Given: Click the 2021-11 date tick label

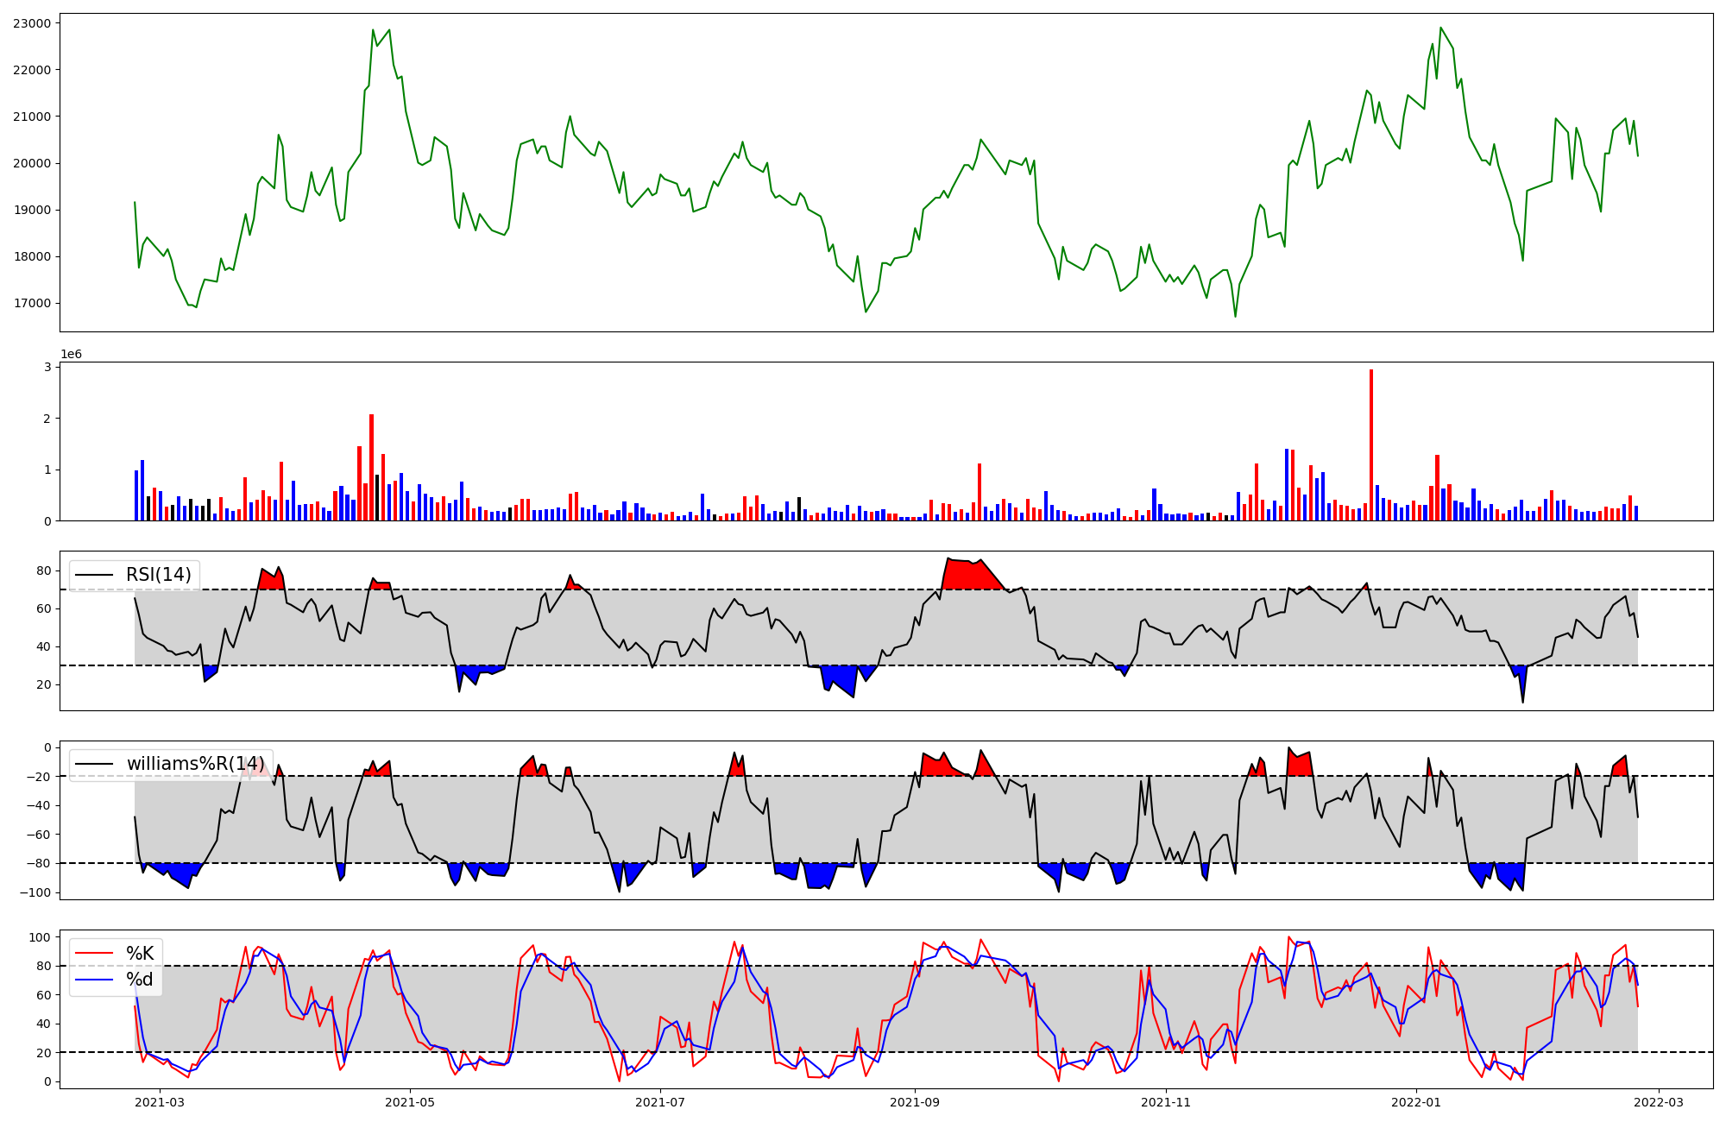Looking at the screenshot, I should 1166,1102.
